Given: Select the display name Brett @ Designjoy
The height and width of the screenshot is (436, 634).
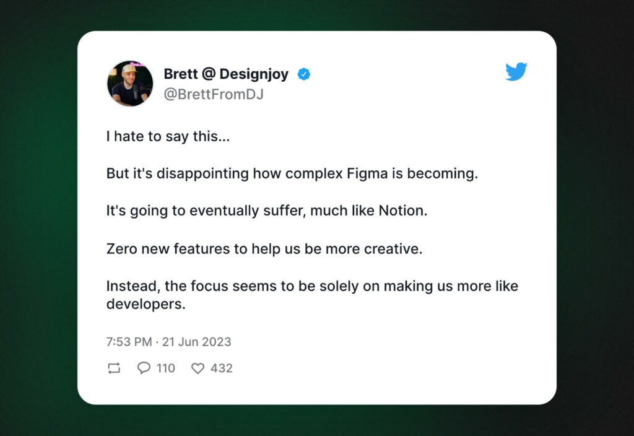Looking at the screenshot, I should (225, 74).
